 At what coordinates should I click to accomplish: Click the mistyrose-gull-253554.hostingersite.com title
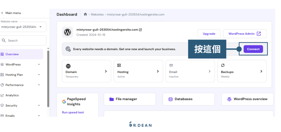point(107,30)
